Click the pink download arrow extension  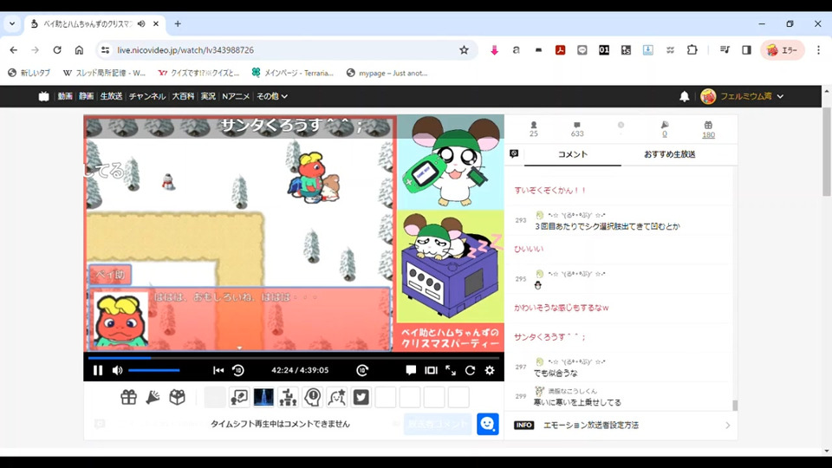coord(494,50)
